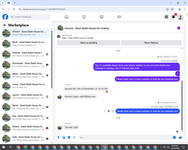The width and height of the screenshot is (188, 150).
Task: Open the Notifications bell
Action: (173, 17)
